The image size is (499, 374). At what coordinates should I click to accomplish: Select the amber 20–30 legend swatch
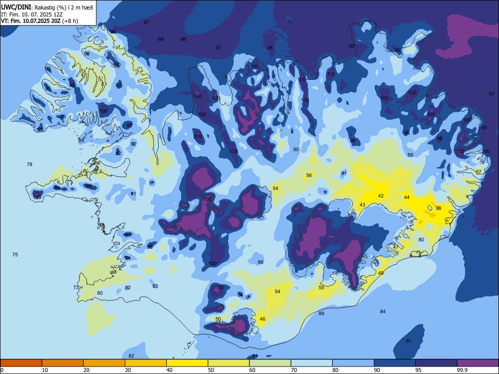point(104,363)
